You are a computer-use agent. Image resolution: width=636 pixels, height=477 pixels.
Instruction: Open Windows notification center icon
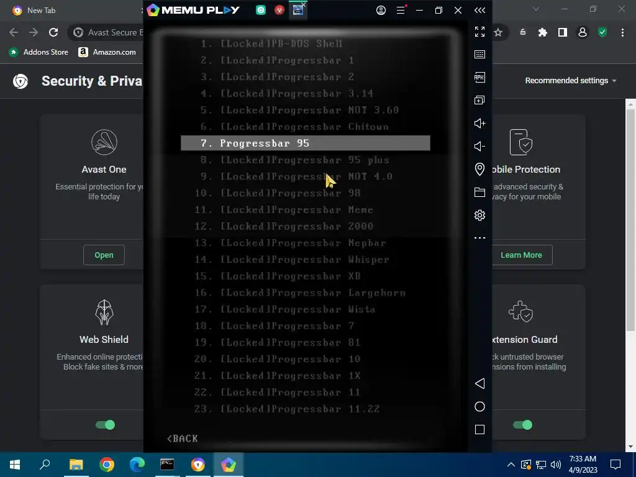click(x=616, y=465)
